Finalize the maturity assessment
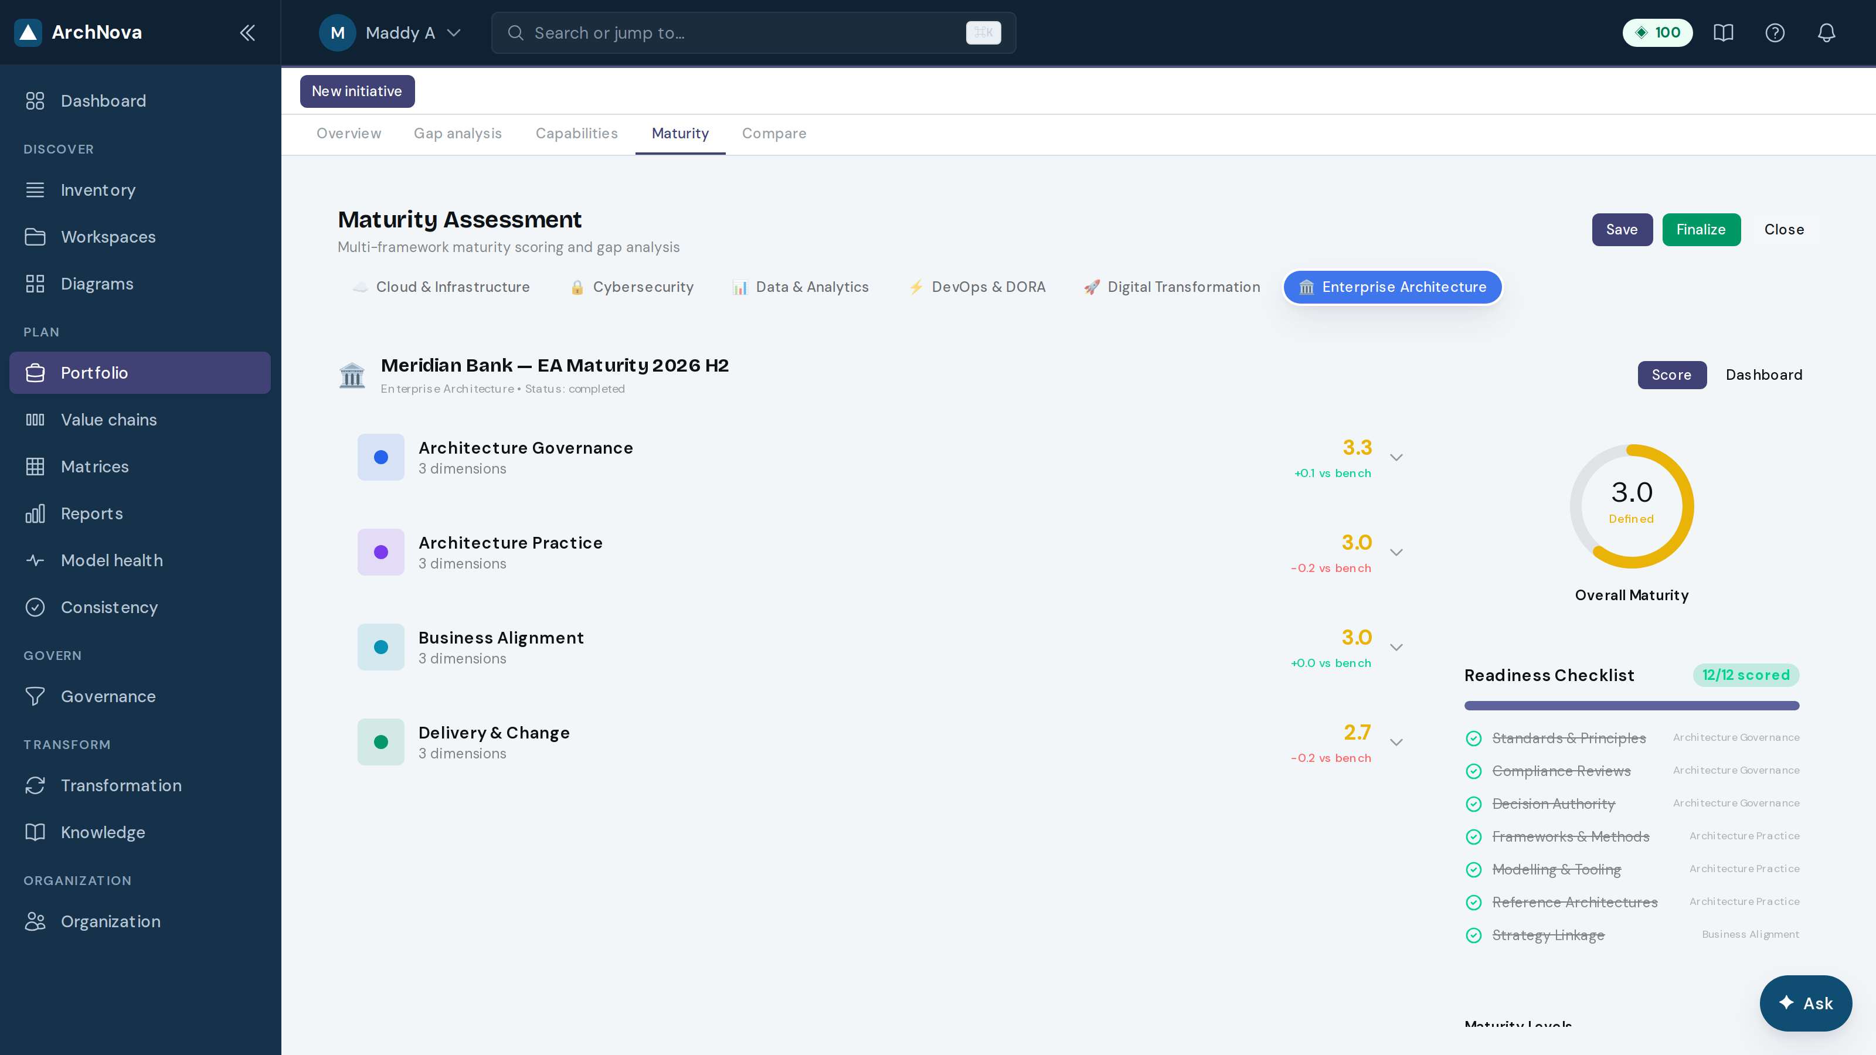Screen dimensions: 1876x1055 tap(1701, 229)
